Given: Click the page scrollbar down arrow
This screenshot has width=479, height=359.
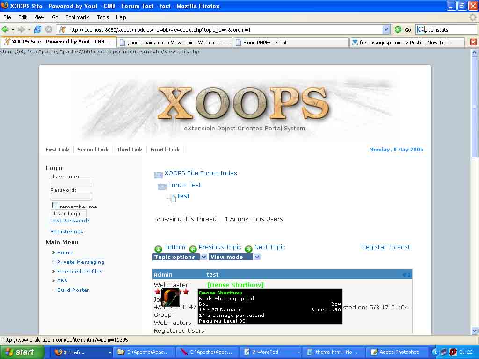Looking at the screenshot, I should [474, 330].
